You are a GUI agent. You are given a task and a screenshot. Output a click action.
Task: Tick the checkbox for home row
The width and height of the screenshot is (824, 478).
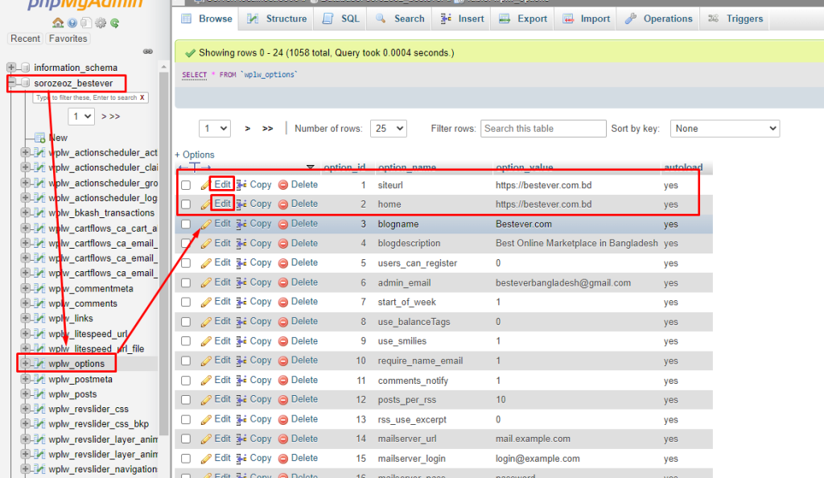[x=186, y=204]
